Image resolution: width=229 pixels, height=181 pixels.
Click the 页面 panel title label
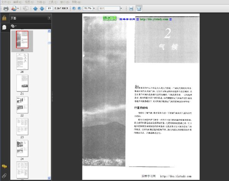coord(13,18)
